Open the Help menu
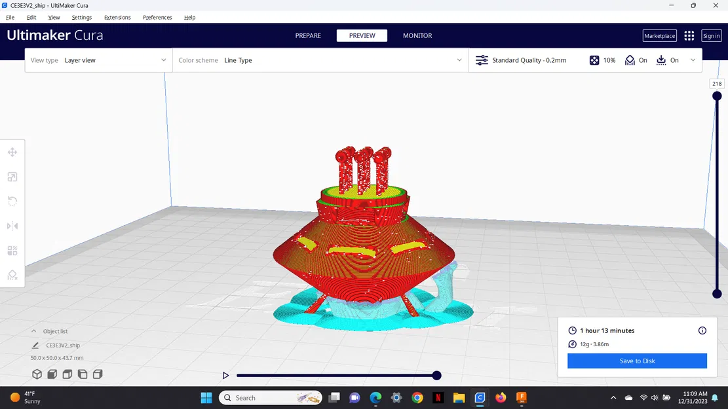Viewport: 728px width, 409px height. tap(189, 17)
